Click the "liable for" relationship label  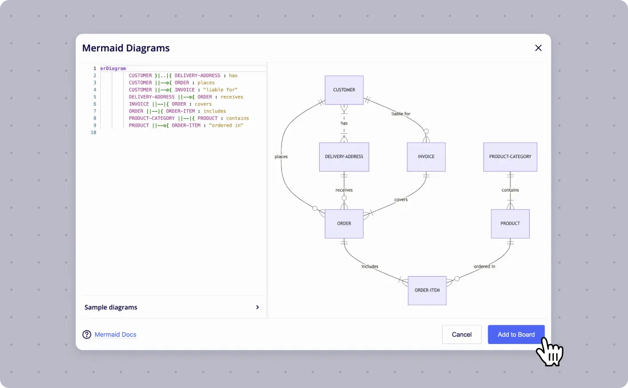click(401, 114)
